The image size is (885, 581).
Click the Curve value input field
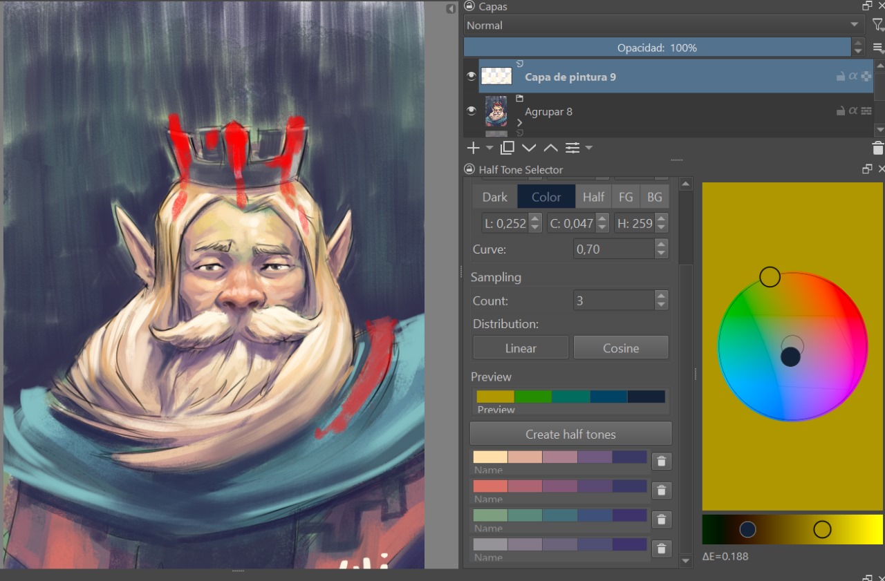613,249
